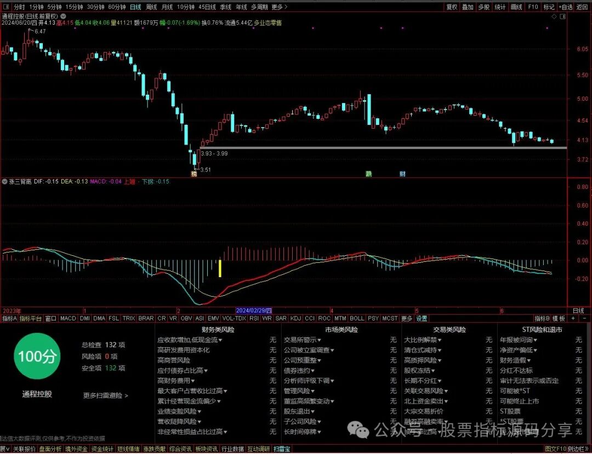Switch to 分时 intraday chart
The width and height of the screenshot is (592, 454).
click(x=19, y=7)
